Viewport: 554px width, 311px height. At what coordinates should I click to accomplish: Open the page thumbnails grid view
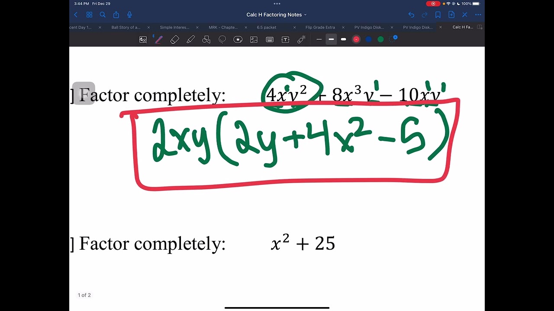[x=89, y=15]
